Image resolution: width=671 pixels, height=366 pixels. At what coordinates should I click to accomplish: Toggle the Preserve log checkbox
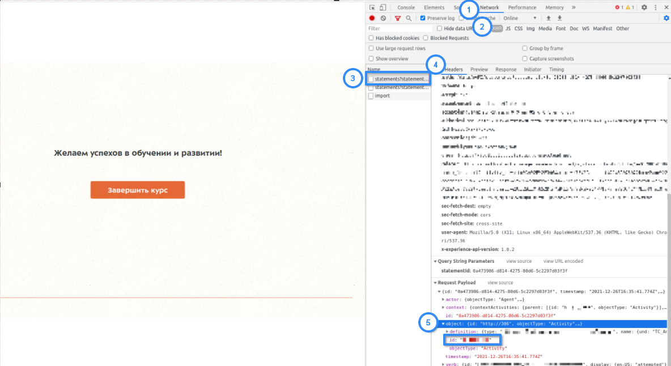[423, 18]
